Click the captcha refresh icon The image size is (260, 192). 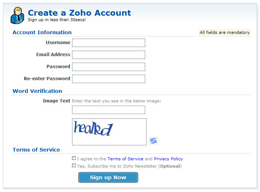(x=153, y=141)
